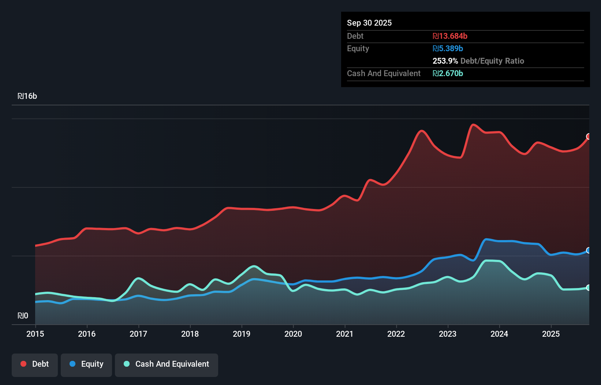The image size is (601, 385).
Task: Click the 2017 x-axis label
Action: (x=138, y=334)
